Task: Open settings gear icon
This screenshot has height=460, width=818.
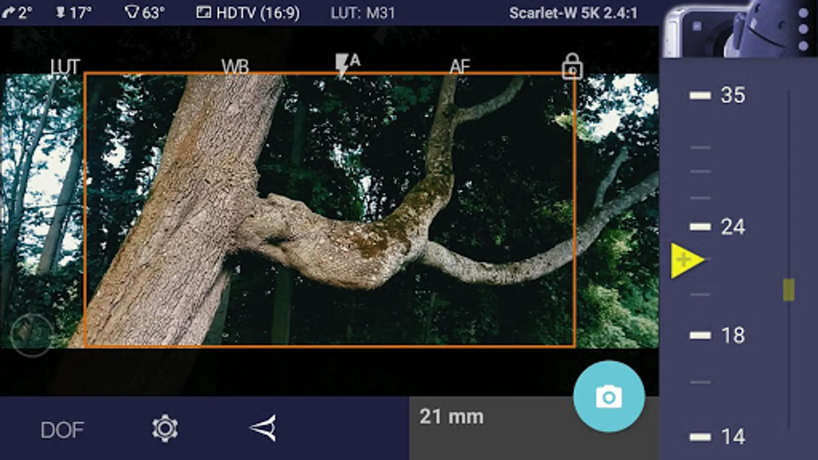Action: click(x=165, y=428)
